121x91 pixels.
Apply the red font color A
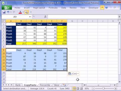(x=20, y=12)
